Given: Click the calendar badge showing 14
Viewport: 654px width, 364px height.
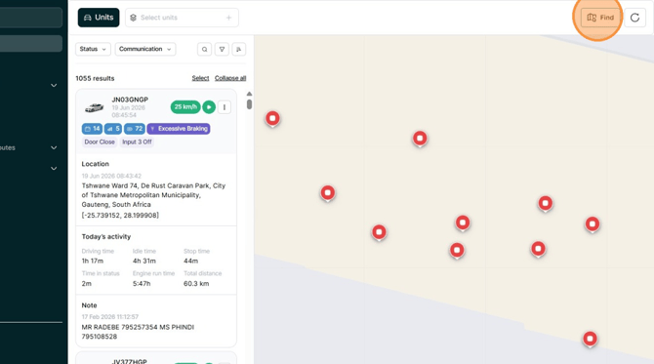Looking at the screenshot, I should (92, 129).
